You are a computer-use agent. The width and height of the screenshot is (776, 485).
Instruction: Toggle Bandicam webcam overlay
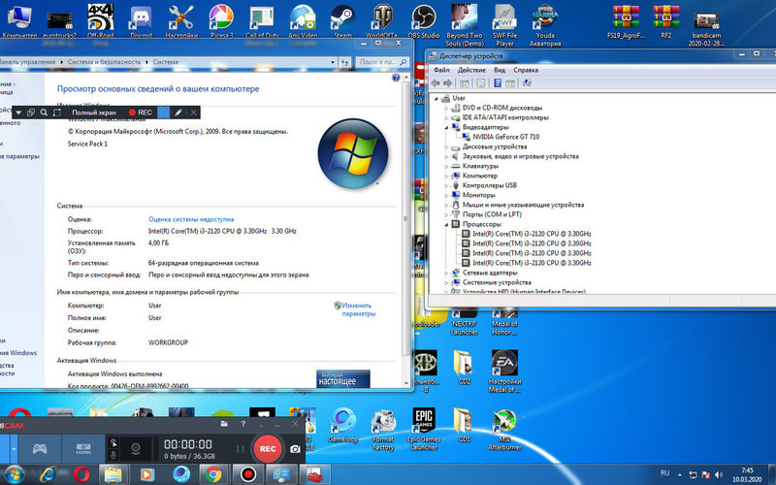point(136,448)
